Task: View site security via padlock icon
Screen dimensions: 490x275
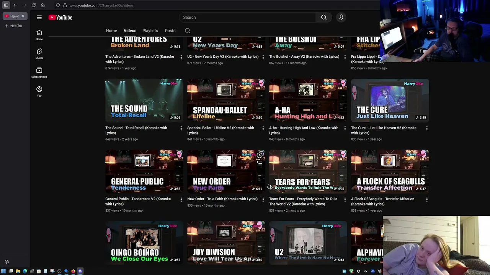Action: (x=65, y=5)
